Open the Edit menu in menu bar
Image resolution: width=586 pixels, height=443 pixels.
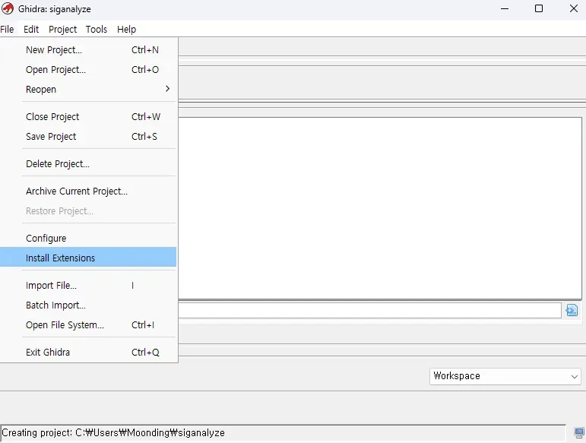31,30
